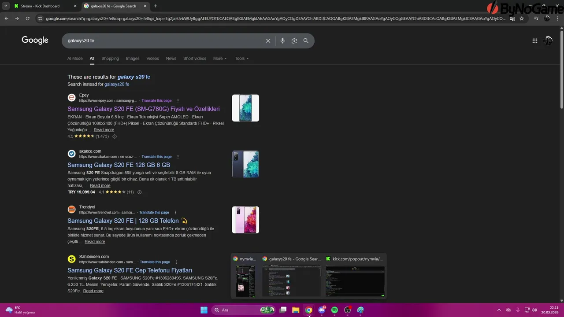Show hidden system tray icons chevron
Image resolution: width=564 pixels, height=317 pixels.
click(499, 310)
